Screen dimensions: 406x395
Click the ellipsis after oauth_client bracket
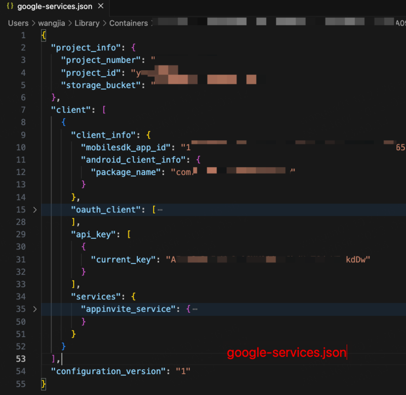pos(160,210)
